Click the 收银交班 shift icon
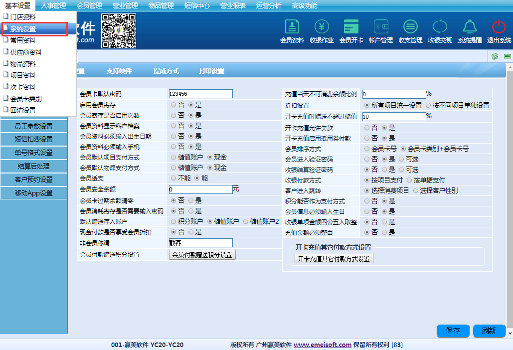 point(440,27)
